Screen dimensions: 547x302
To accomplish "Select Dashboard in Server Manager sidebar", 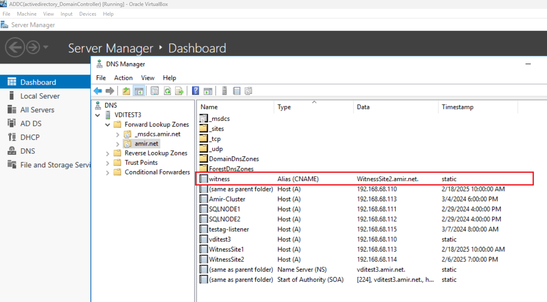I will click(45, 82).
